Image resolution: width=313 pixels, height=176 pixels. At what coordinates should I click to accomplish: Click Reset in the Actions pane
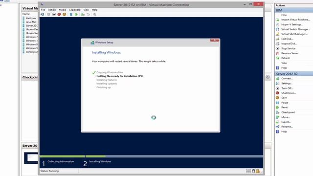tap(285, 108)
